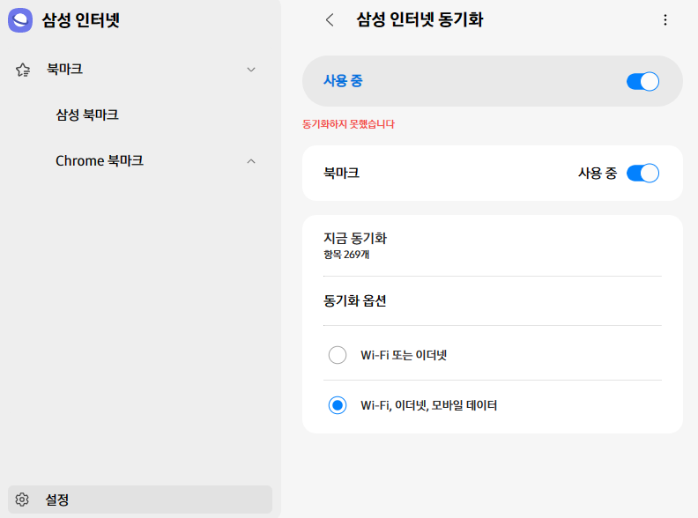Open the three-dot more options menu
This screenshot has width=698, height=518.
pyautogui.click(x=665, y=20)
